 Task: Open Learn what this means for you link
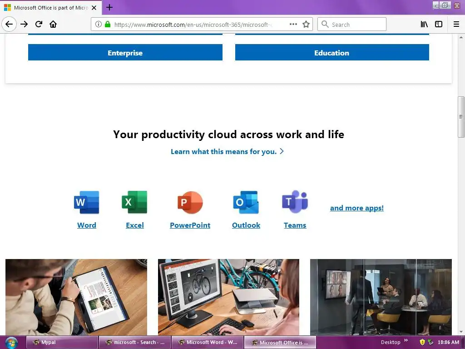(228, 152)
